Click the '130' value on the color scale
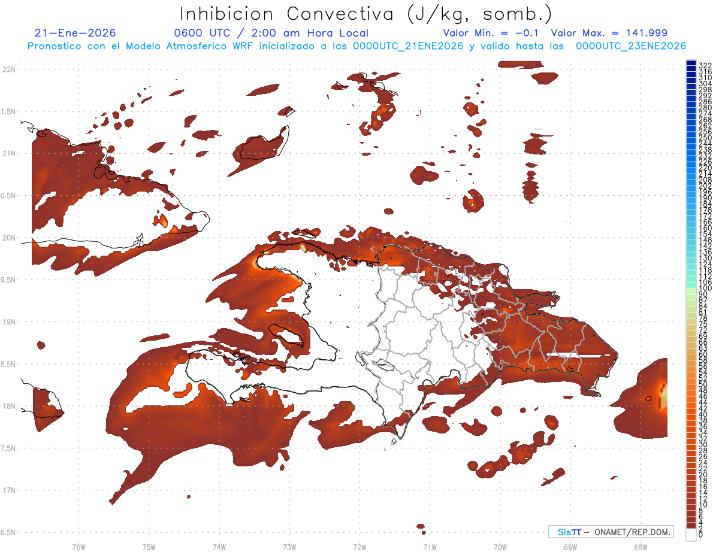 [x=705, y=258]
